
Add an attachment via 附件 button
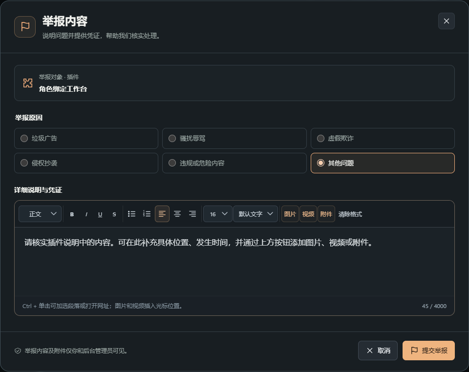coord(326,214)
